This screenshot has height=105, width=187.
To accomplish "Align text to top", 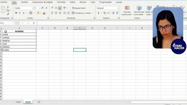I will tap(52, 8).
